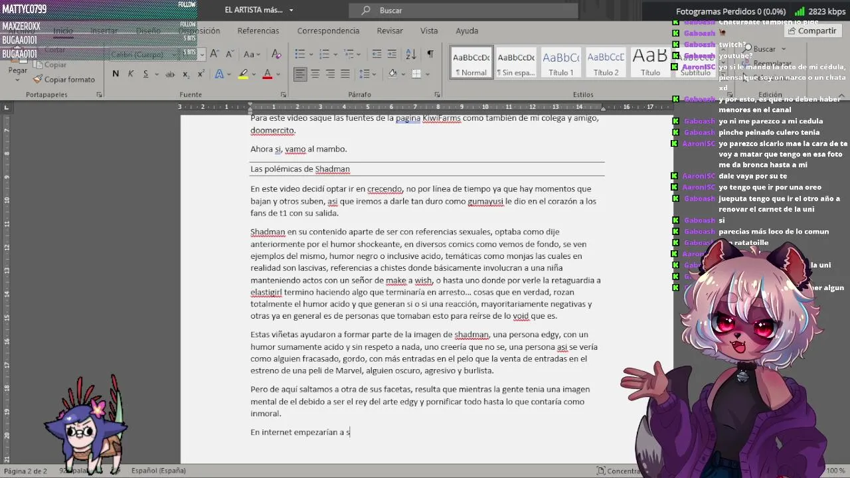
Task: Justify the paragraph text
Action: [x=345, y=74]
